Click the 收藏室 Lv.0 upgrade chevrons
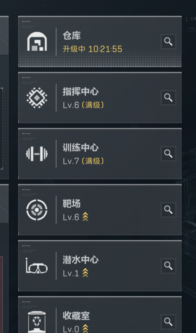Screen dimensions: 196x333 click(x=85, y=329)
